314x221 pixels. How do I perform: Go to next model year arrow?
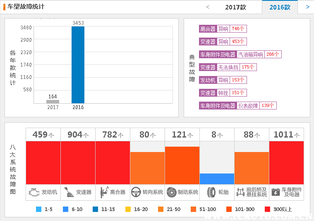pos(307,7)
